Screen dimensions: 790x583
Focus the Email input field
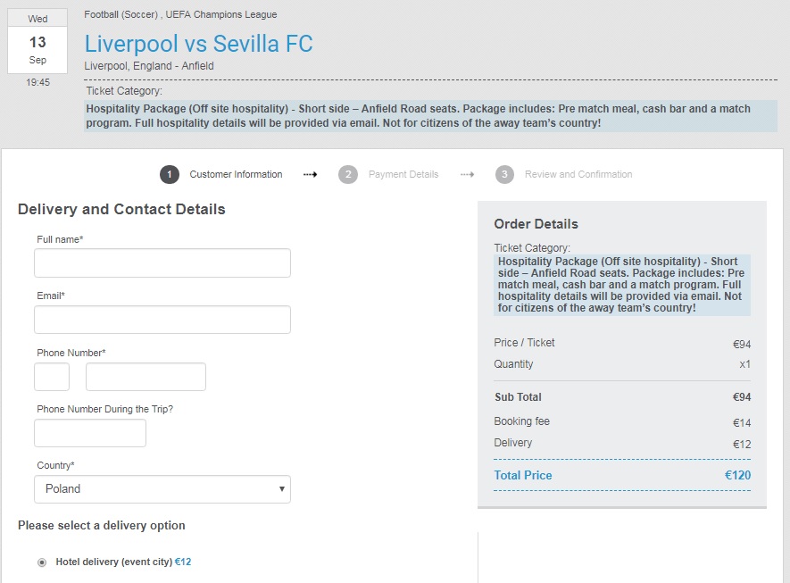click(x=162, y=320)
